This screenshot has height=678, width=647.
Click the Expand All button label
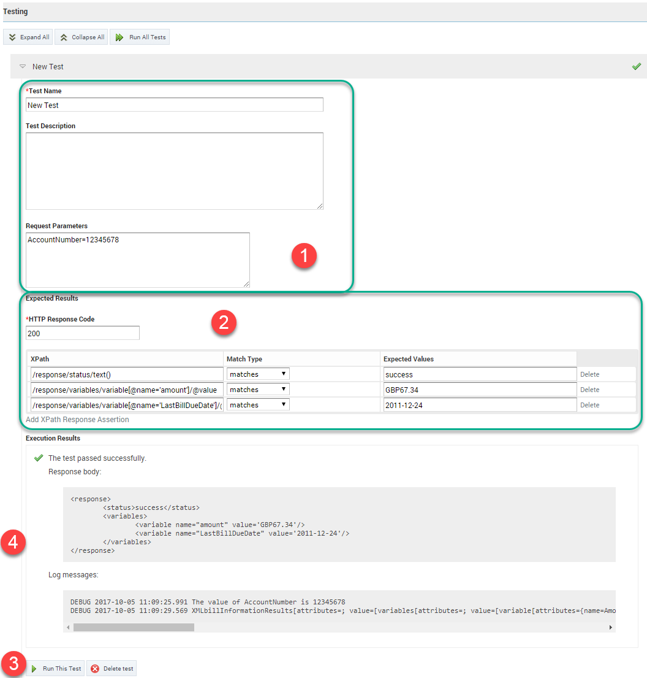[x=34, y=37]
